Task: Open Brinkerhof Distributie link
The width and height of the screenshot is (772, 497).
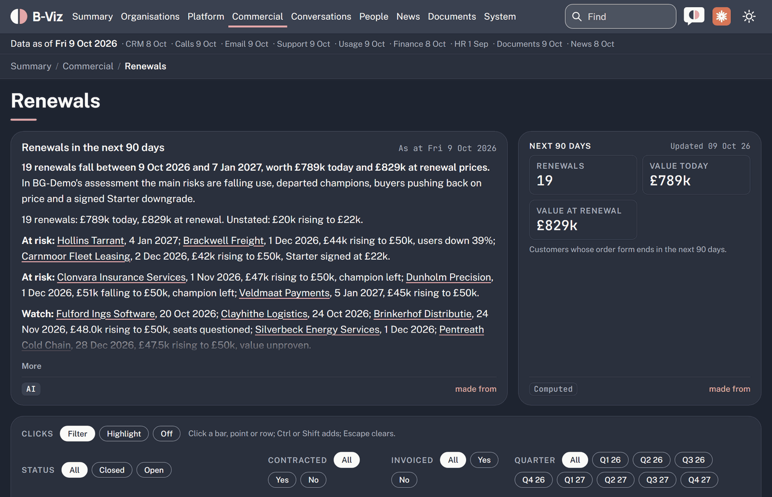Action: (x=423, y=314)
